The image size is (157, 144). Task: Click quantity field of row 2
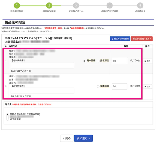click(120, 86)
